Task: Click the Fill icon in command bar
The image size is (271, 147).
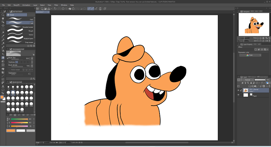Action: coord(70,9)
